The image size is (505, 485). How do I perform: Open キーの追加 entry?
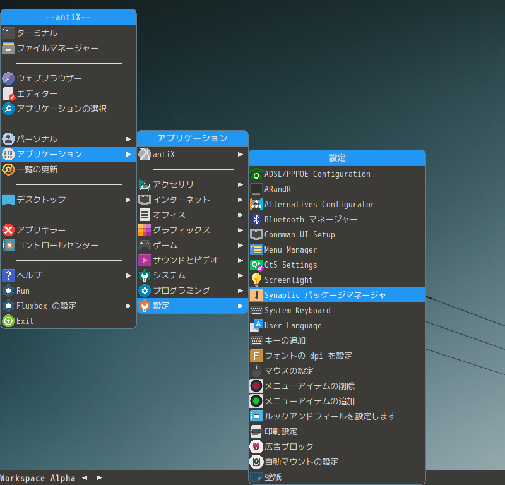click(337, 340)
